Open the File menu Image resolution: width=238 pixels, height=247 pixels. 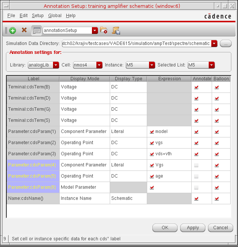tap(11, 16)
